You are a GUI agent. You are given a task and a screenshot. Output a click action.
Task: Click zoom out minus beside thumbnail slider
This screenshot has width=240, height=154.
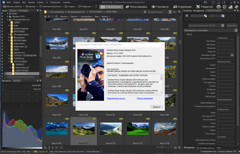click(158, 147)
